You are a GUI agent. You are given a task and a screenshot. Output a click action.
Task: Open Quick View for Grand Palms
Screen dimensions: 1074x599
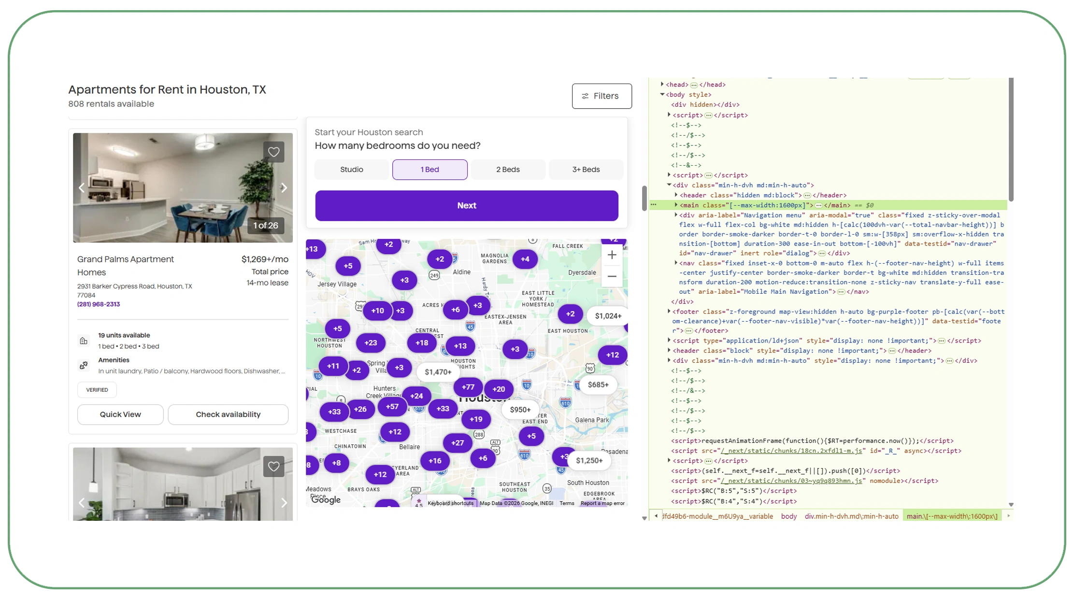(120, 414)
